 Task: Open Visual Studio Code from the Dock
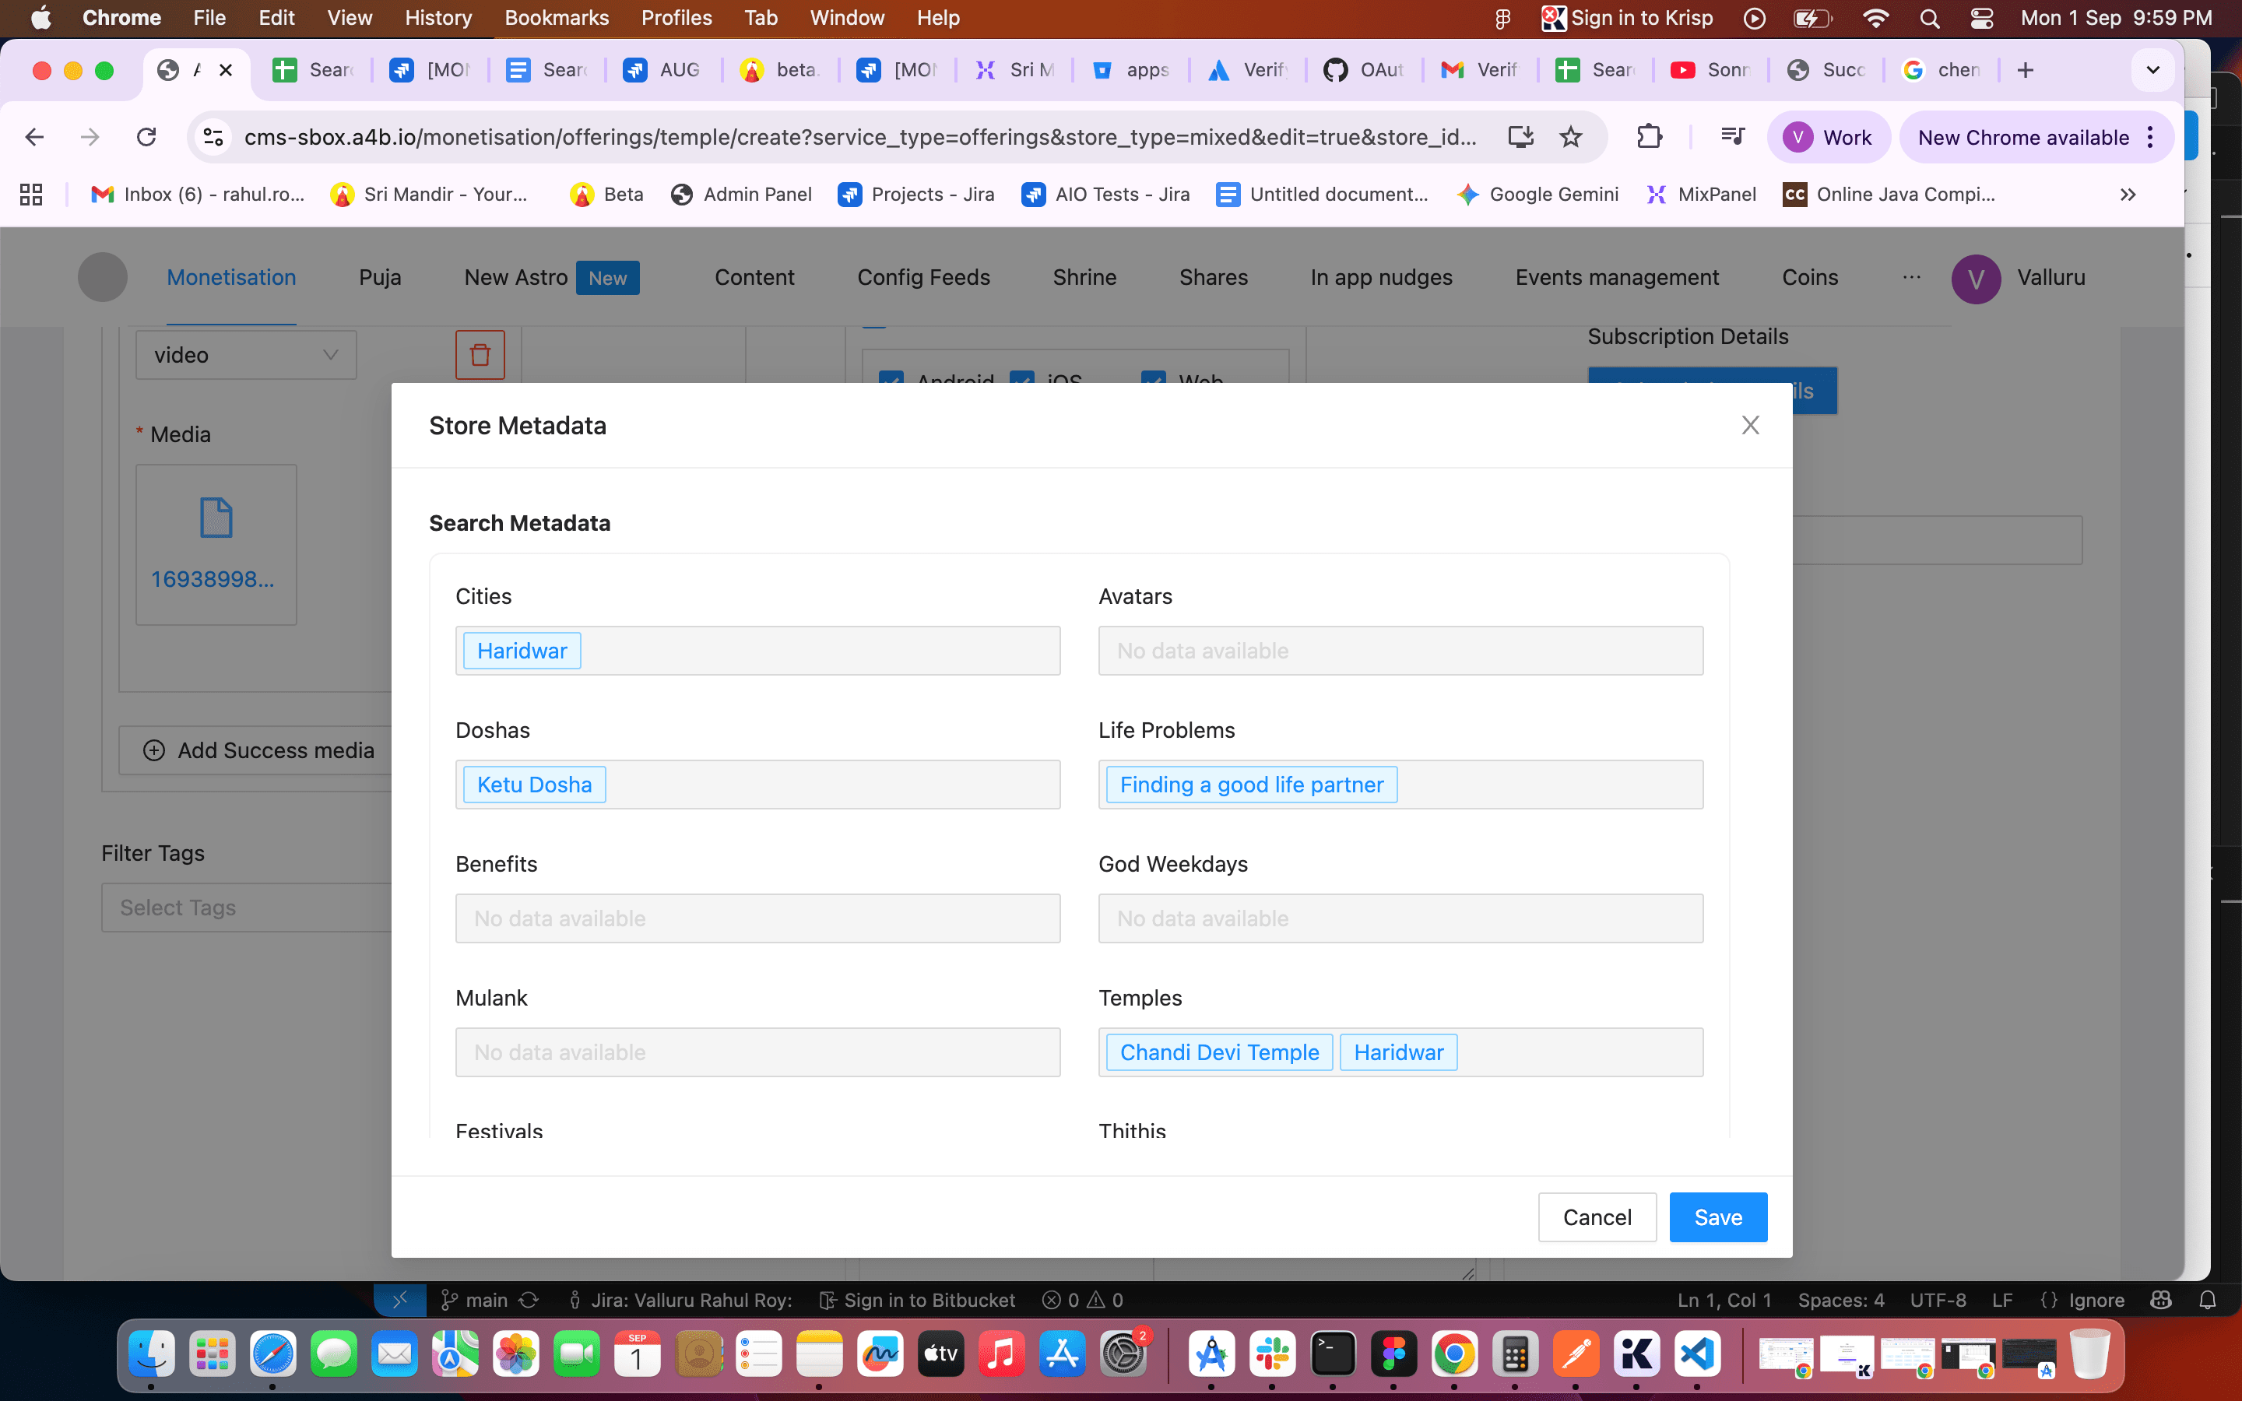pyautogui.click(x=1698, y=1354)
